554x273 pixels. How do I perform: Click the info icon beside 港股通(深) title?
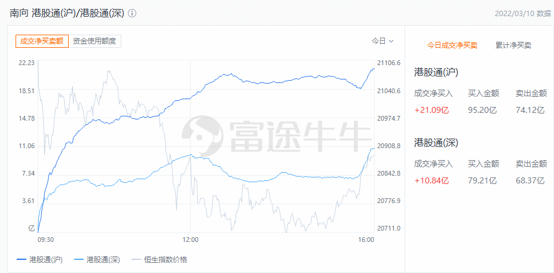coord(132,14)
